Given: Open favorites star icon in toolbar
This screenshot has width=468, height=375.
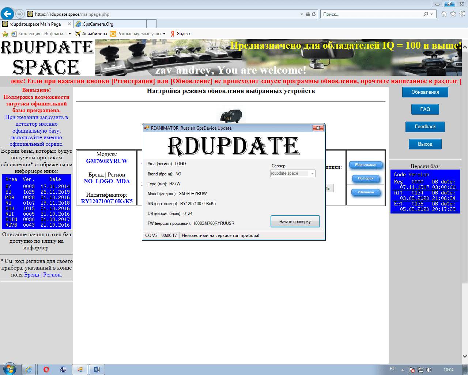Looking at the screenshot, I should 453,14.
